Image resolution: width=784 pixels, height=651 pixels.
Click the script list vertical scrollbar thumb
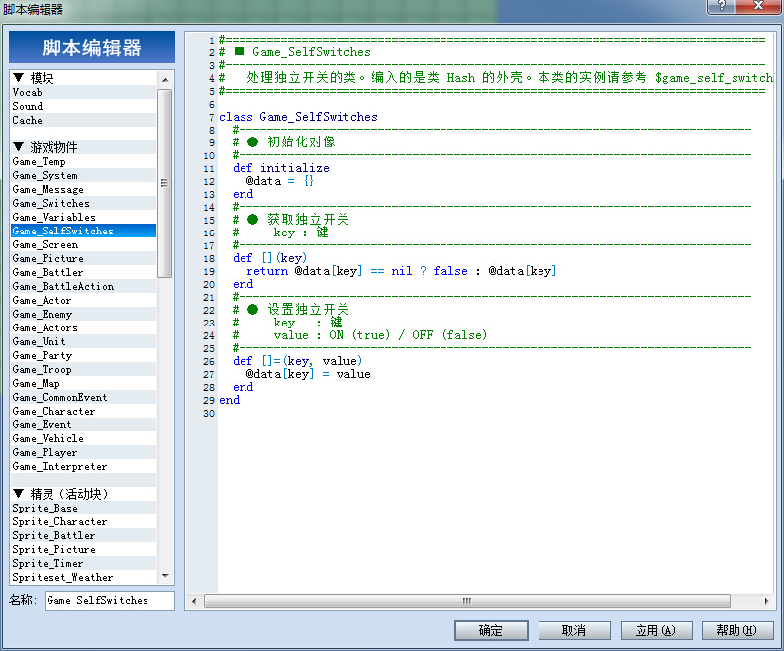(x=165, y=183)
